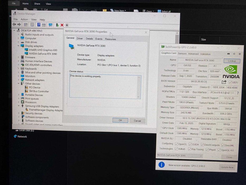Click Select all icon in Explorer ribbon

[x=159, y=11]
